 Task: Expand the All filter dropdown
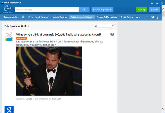104,26
